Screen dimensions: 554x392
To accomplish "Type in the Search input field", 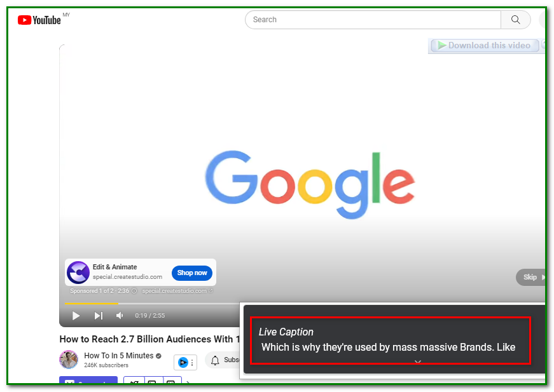I will 373,20.
